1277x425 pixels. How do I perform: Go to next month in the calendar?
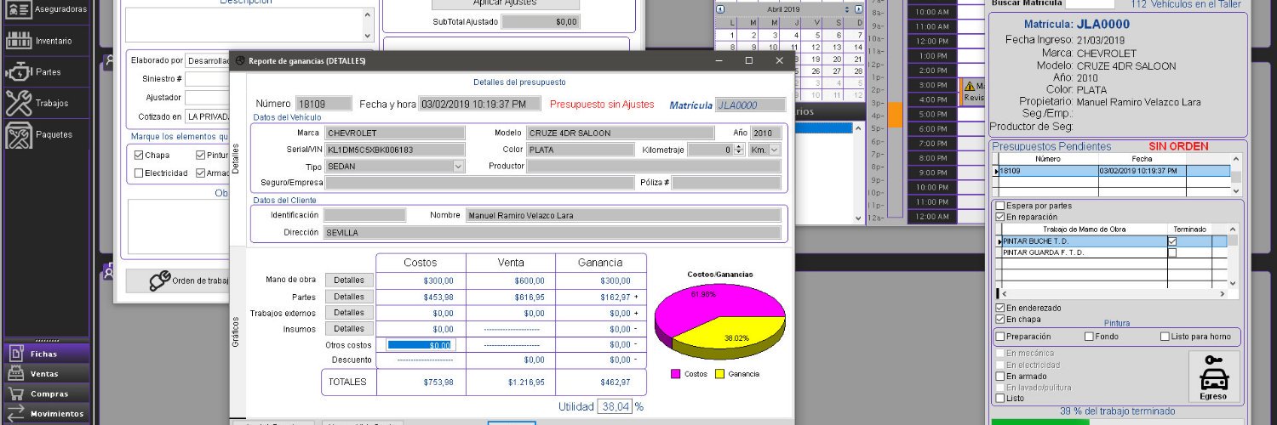tap(861, 8)
